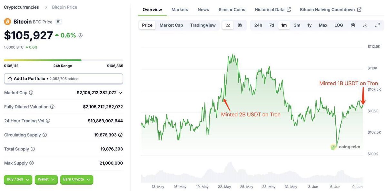387x191 pixels.
Task: Switch to the Markets tab
Action: pos(180,10)
